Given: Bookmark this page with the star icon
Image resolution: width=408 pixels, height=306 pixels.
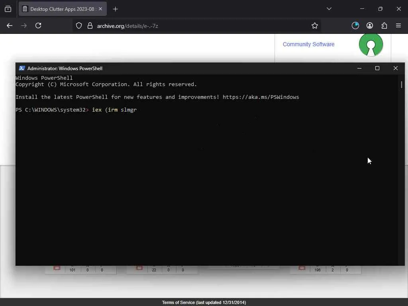Looking at the screenshot, I should click(315, 25).
